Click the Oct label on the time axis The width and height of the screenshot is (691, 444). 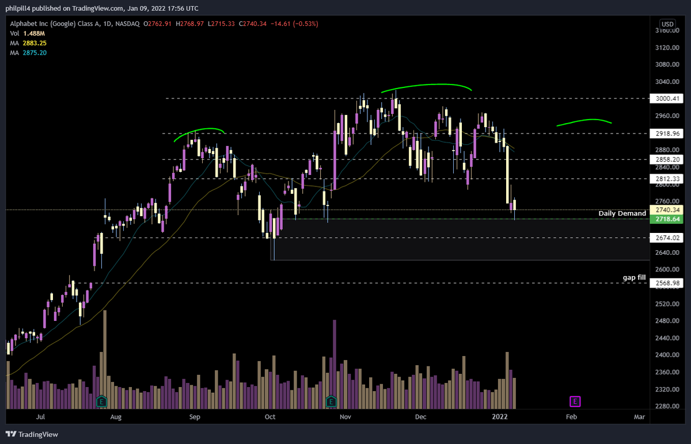(x=269, y=416)
